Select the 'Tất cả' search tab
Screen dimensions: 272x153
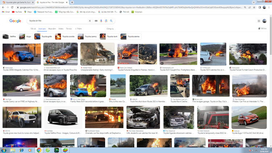pyautogui.click(x=33, y=29)
